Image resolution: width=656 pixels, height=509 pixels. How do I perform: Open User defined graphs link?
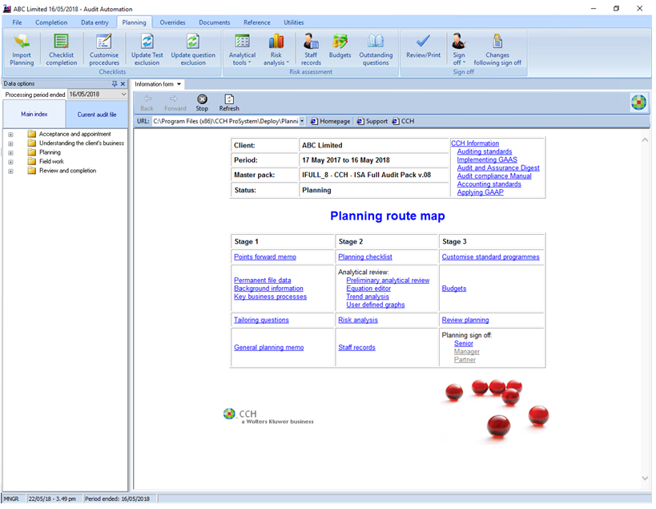click(x=376, y=305)
